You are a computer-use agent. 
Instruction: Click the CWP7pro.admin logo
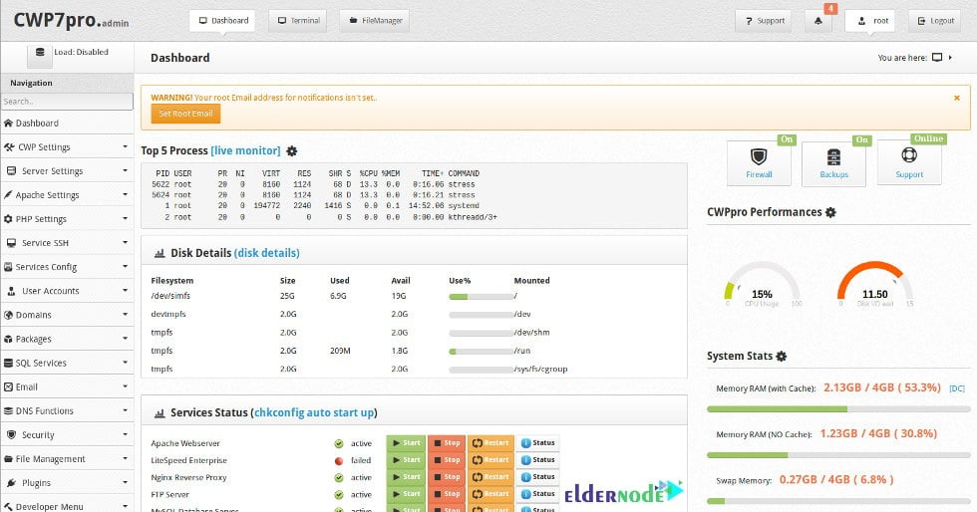[71, 20]
